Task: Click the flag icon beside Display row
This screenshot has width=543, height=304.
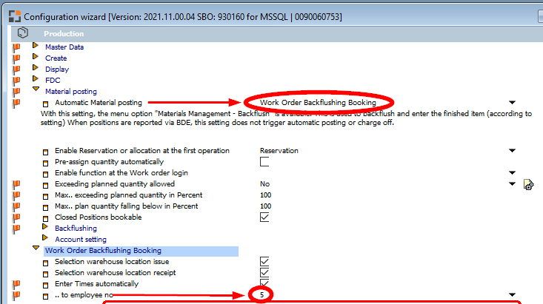Action: point(16,69)
